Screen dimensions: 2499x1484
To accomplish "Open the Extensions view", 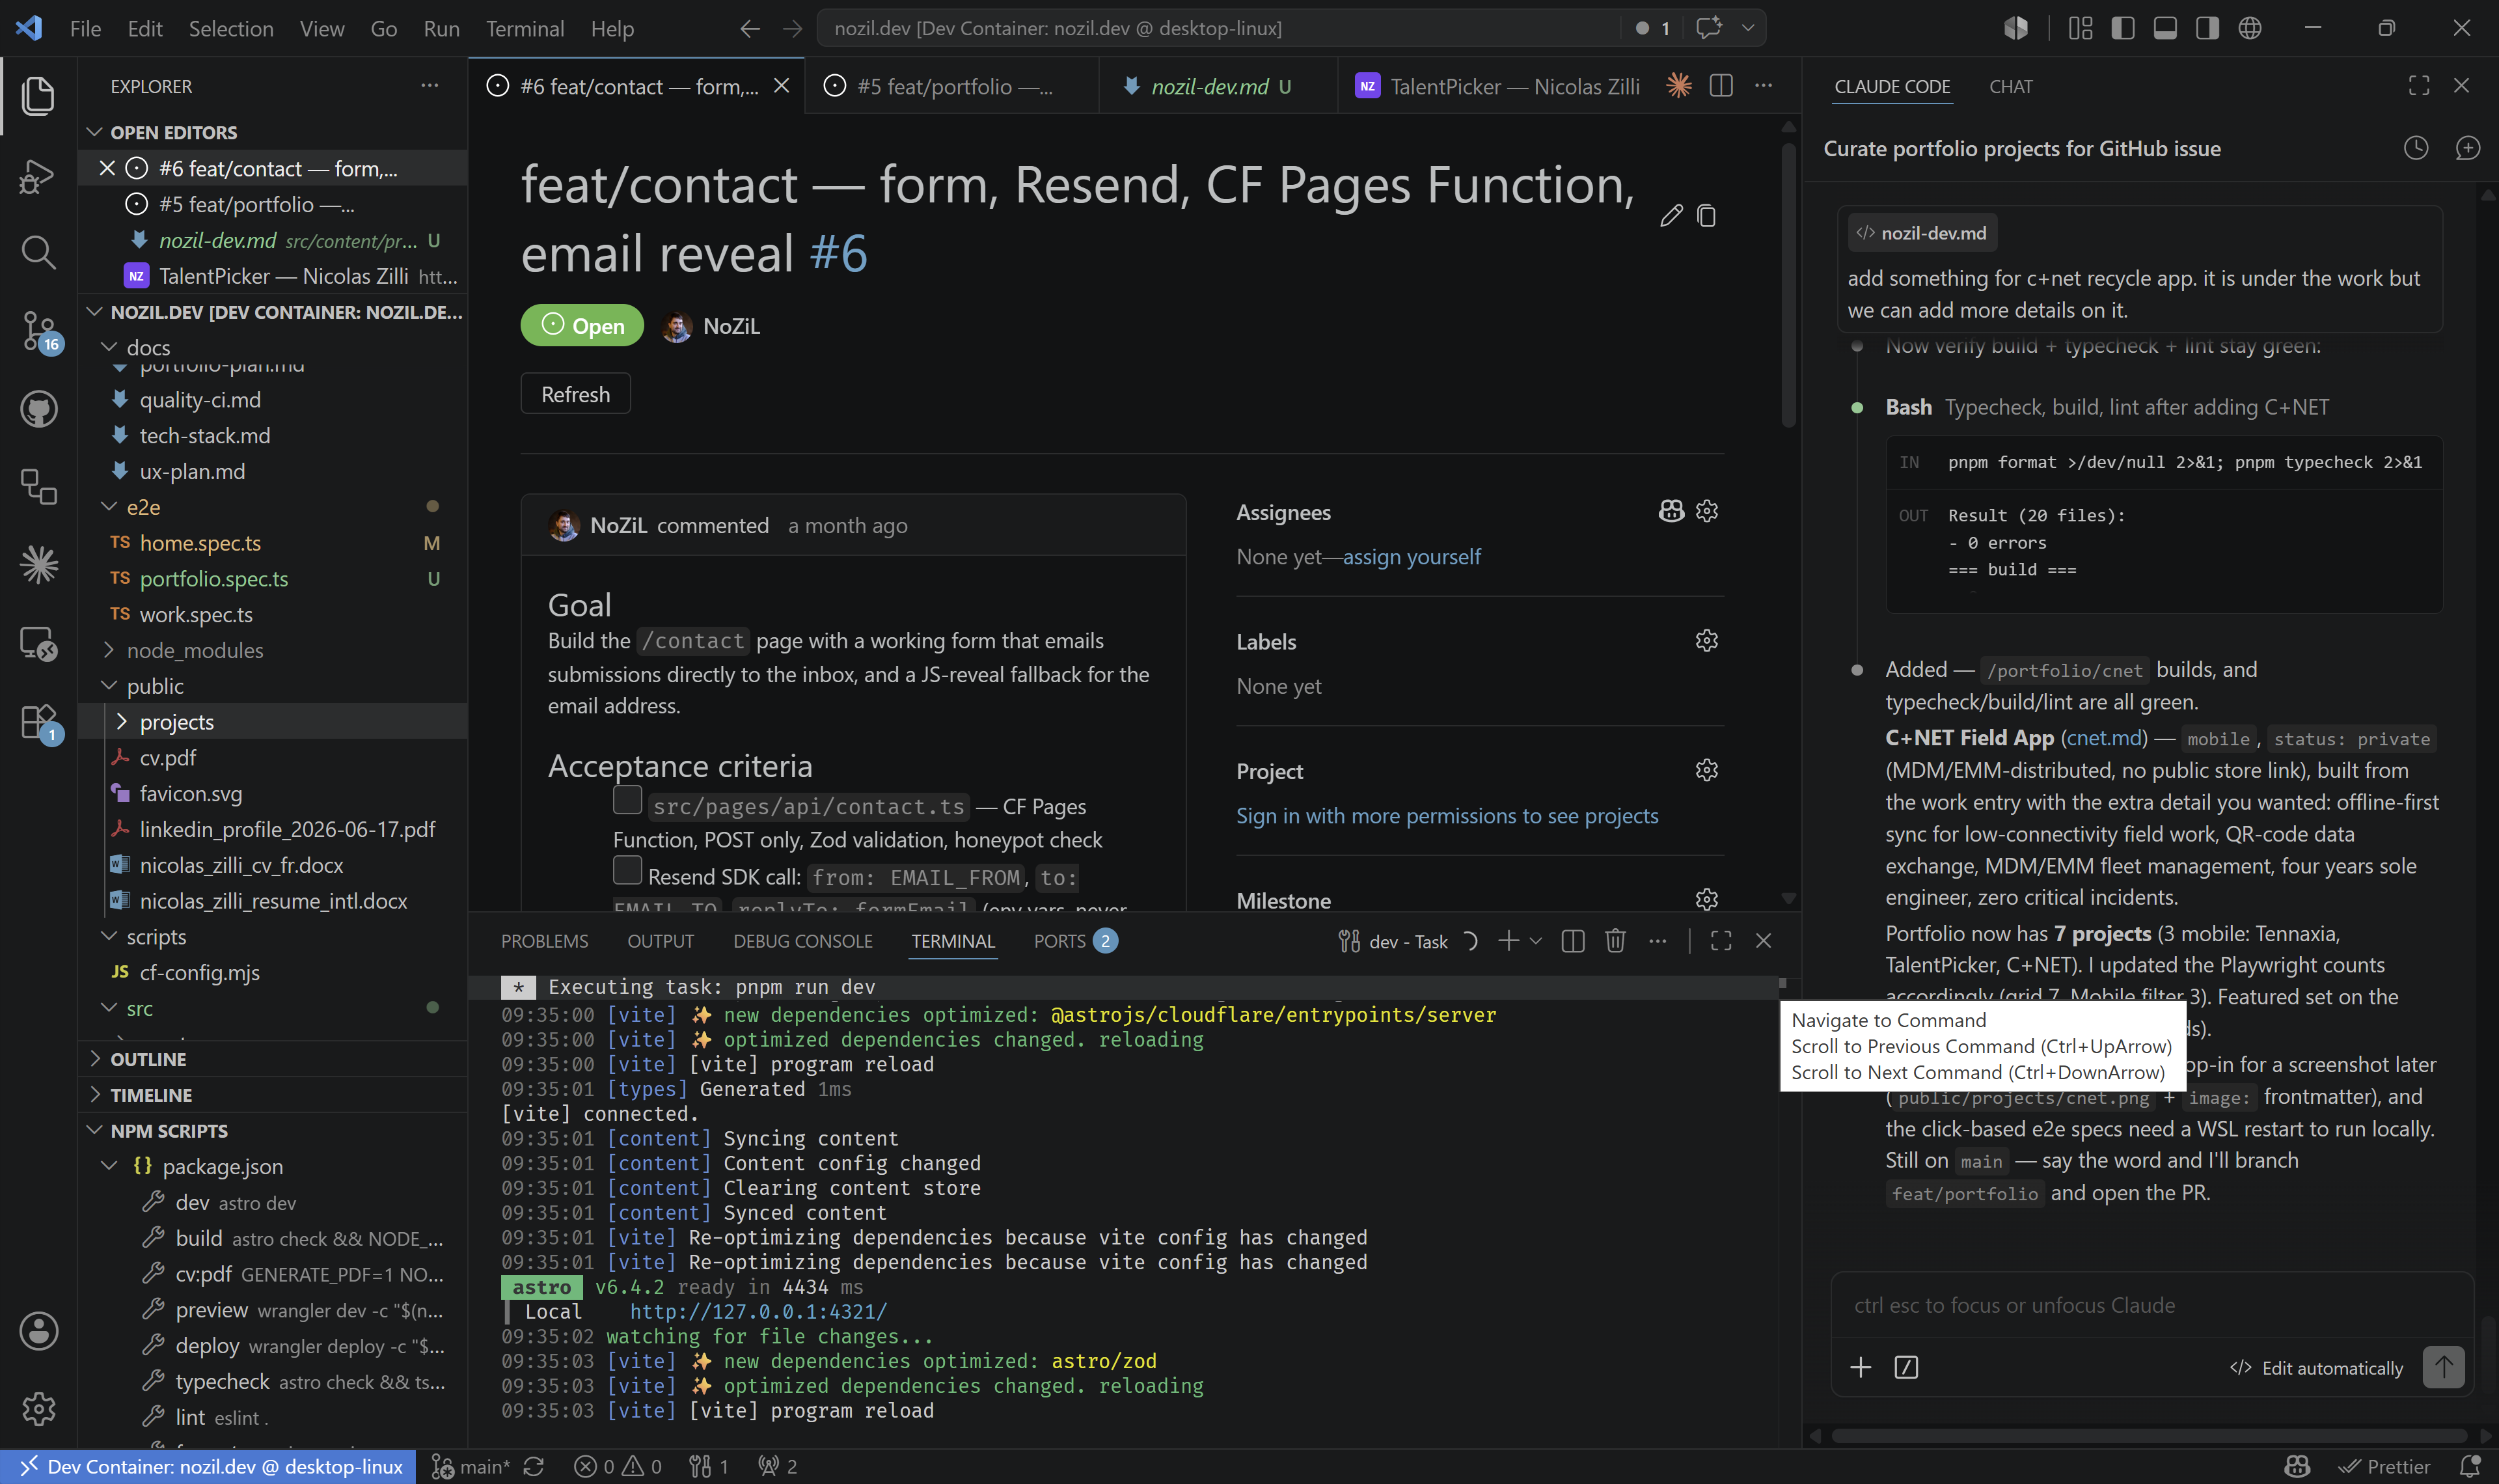I will pos(38,721).
